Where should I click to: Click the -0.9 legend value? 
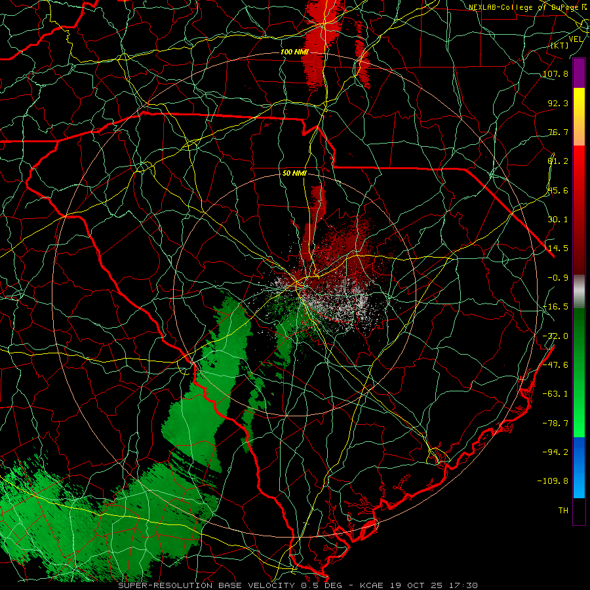pos(558,278)
